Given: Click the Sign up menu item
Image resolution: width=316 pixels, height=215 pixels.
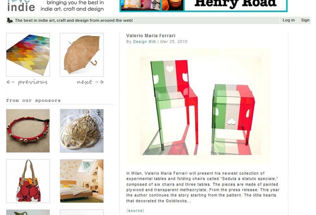Looking at the screenshot, I should click(305, 20).
